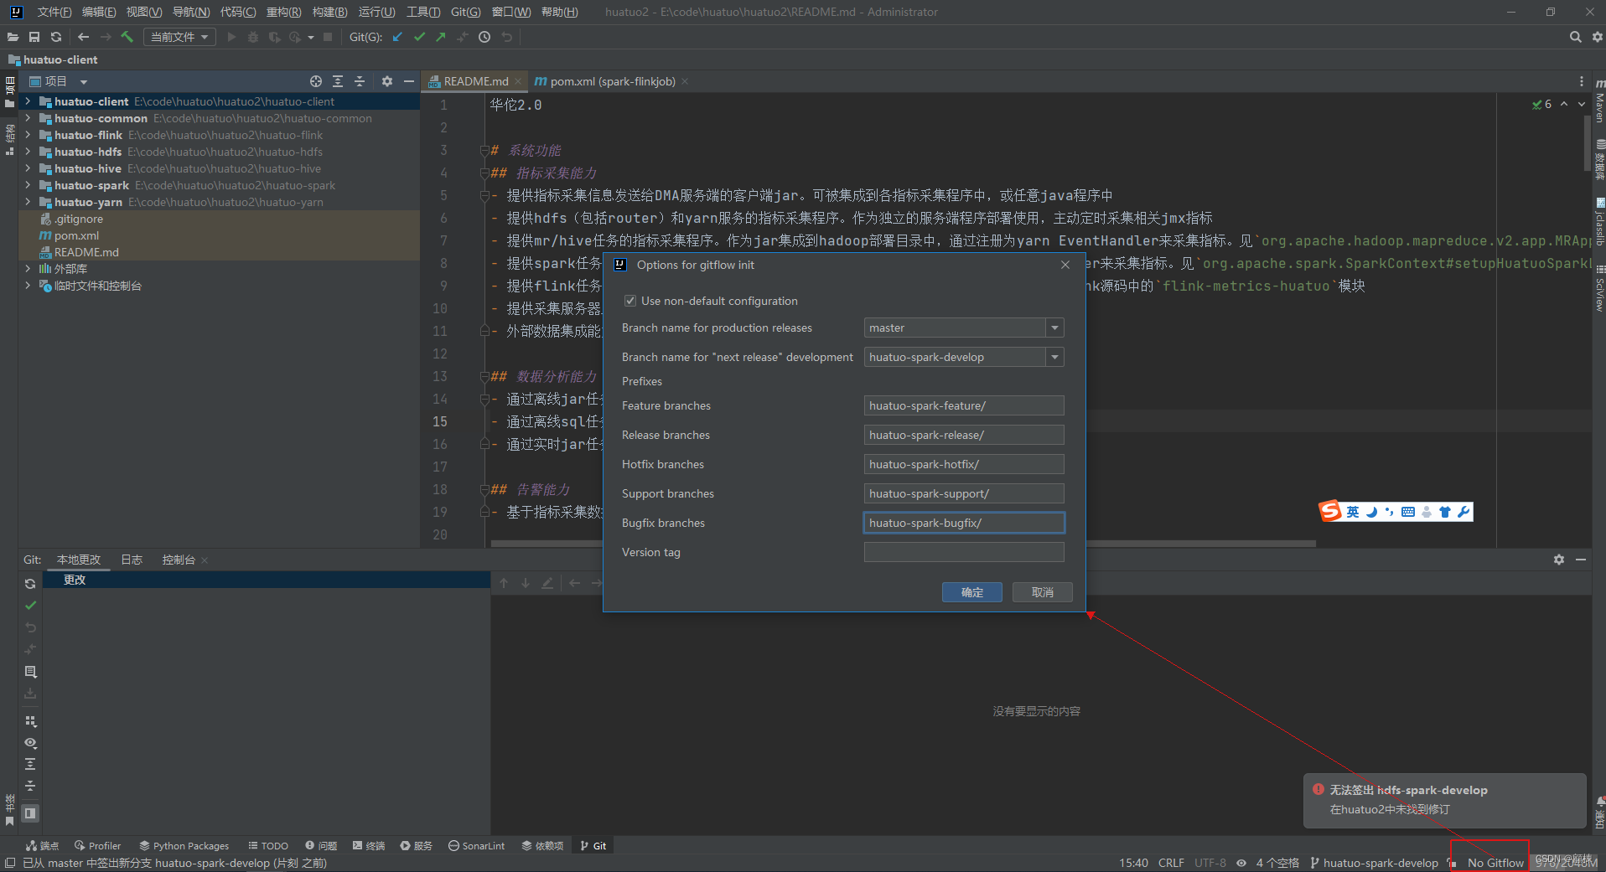
Task: Switch to the 日志 tab in Git panel
Action: point(132,560)
